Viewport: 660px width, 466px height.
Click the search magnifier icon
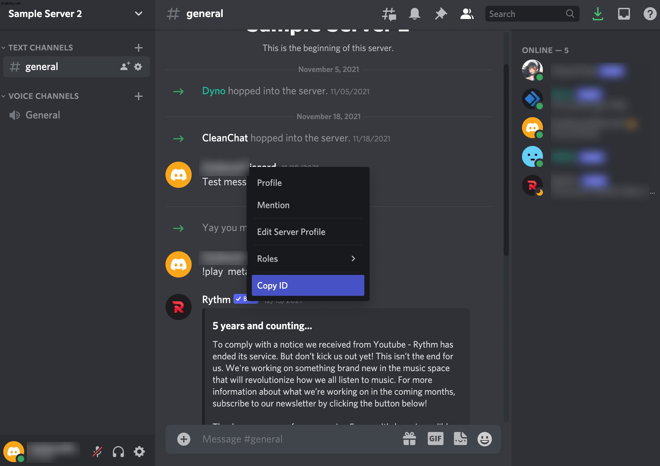point(570,14)
